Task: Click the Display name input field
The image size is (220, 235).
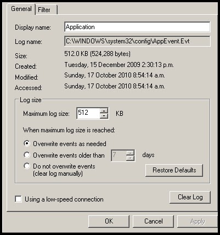Action: tap(137, 27)
